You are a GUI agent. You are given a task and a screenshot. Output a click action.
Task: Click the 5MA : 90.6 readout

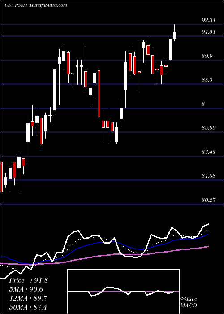pos(26,289)
